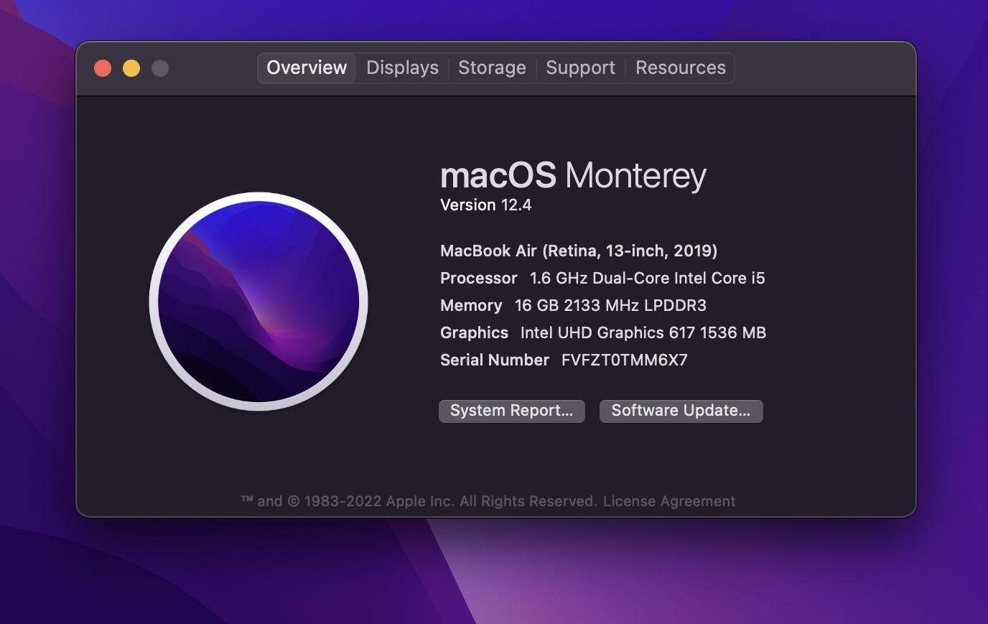Screen dimensions: 988x624
Task: Switch to the Overview tab
Action: [x=307, y=68]
